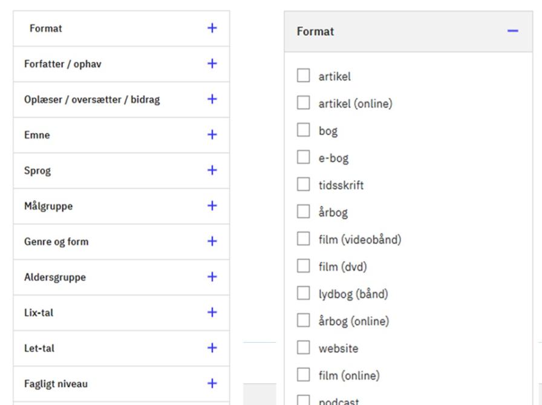Enable the e-bog format checkbox
This screenshot has height=405, width=542.
[303, 158]
